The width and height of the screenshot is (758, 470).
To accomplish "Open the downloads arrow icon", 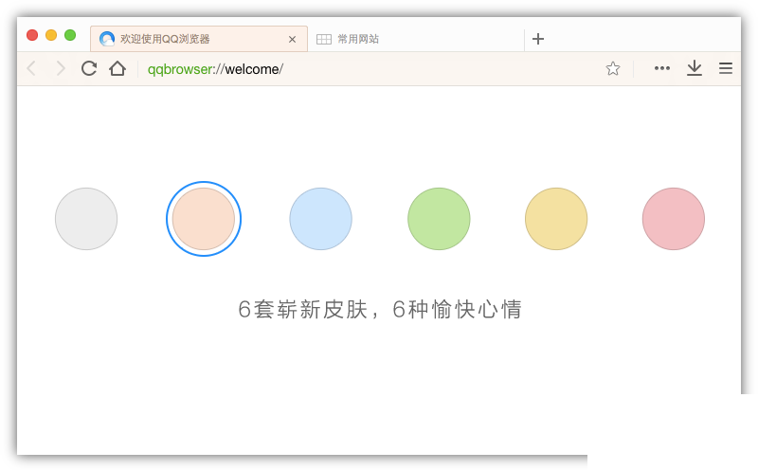I will pos(695,68).
